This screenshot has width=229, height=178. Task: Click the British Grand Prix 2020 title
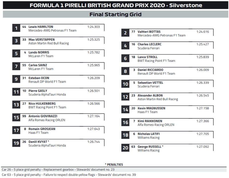(115, 5)
